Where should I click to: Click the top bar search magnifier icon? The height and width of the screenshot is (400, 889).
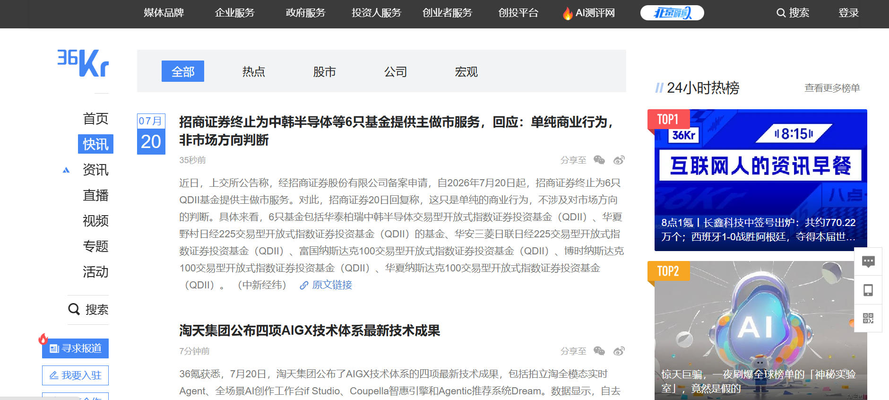781,13
